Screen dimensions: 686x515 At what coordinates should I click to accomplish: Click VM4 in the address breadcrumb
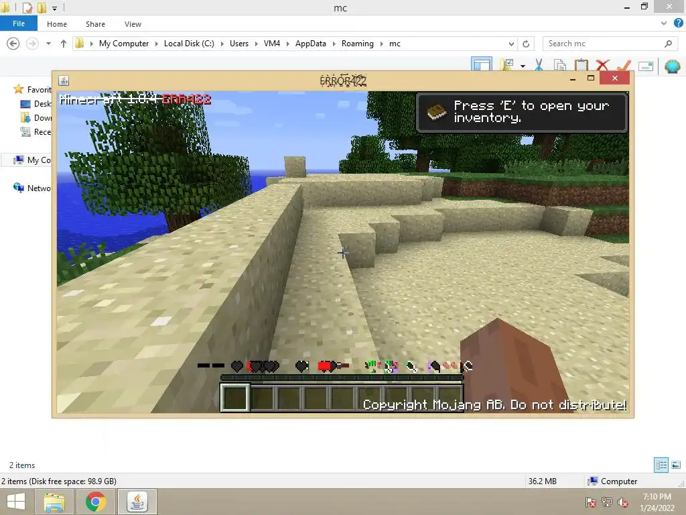(x=272, y=44)
